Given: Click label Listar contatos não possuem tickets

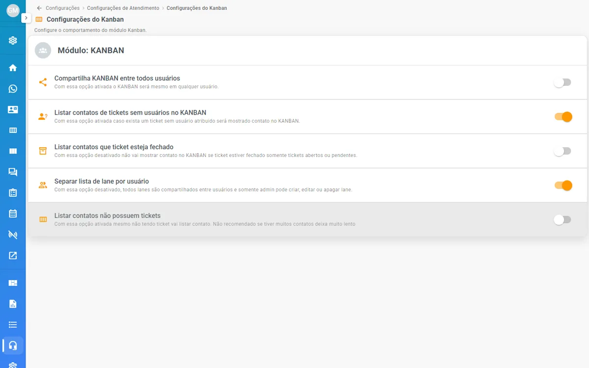Looking at the screenshot, I should tap(107, 215).
